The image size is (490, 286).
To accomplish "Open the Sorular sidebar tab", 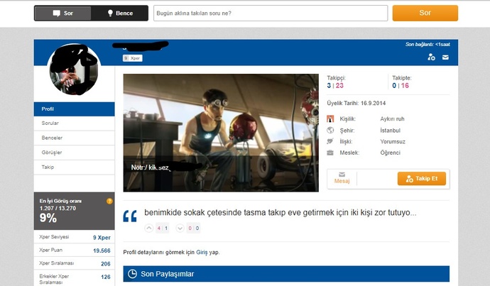I will click(x=75, y=123).
